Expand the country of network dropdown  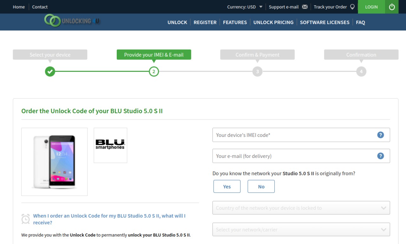coord(301,208)
